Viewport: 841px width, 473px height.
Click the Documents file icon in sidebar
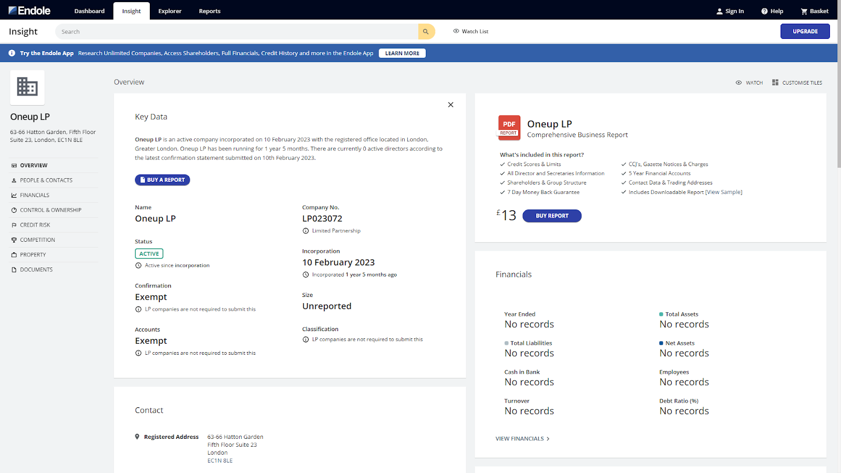14,270
